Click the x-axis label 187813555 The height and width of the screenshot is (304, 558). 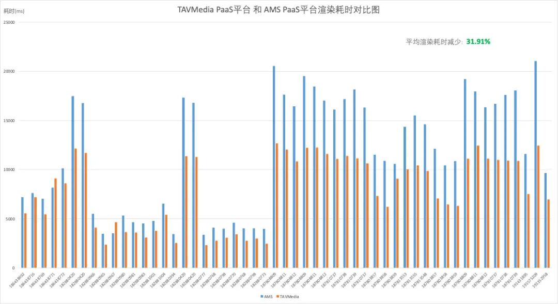tap(409, 280)
